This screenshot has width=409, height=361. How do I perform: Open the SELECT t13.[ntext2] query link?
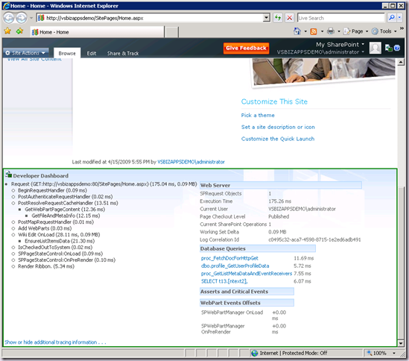(224, 281)
